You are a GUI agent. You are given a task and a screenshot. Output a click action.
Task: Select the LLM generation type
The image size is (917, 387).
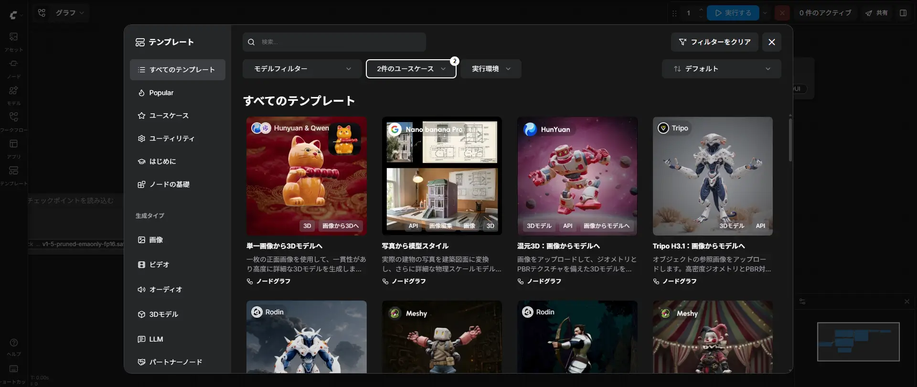tap(178, 339)
